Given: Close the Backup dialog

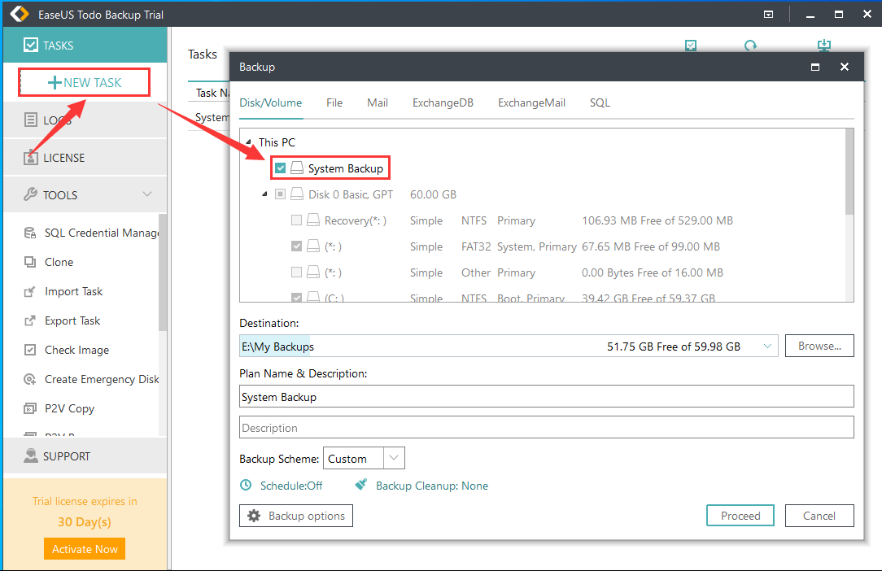Looking at the screenshot, I should [845, 67].
